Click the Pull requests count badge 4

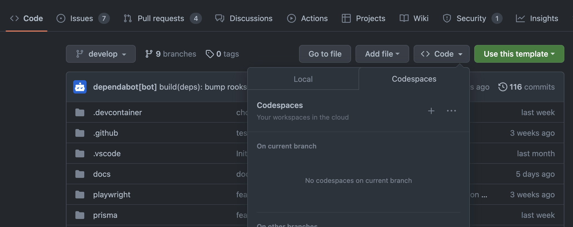(x=196, y=18)
